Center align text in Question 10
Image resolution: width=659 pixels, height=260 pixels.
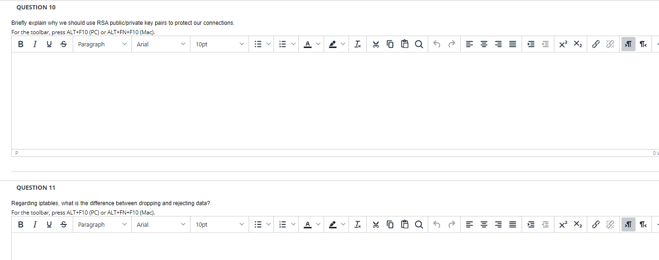tap(484, 44)
